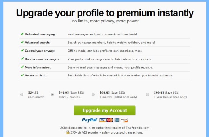Click the padlock security icon
This screenshot has width=209, height=137.
tap(68, 132)
